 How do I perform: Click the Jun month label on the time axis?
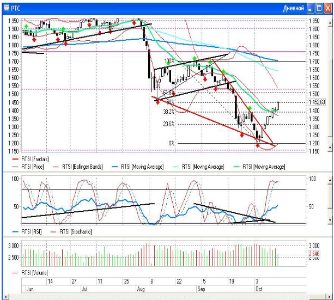(30, 289)
